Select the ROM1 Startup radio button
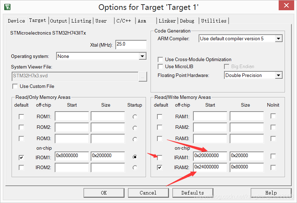Screen dimensions: 297x203 pos(135,117)
